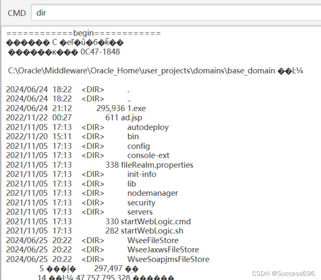The height and width of the screenshot is (280, 321).
Task: Click the ad.jsp file entry
Action: pos(132,118)
